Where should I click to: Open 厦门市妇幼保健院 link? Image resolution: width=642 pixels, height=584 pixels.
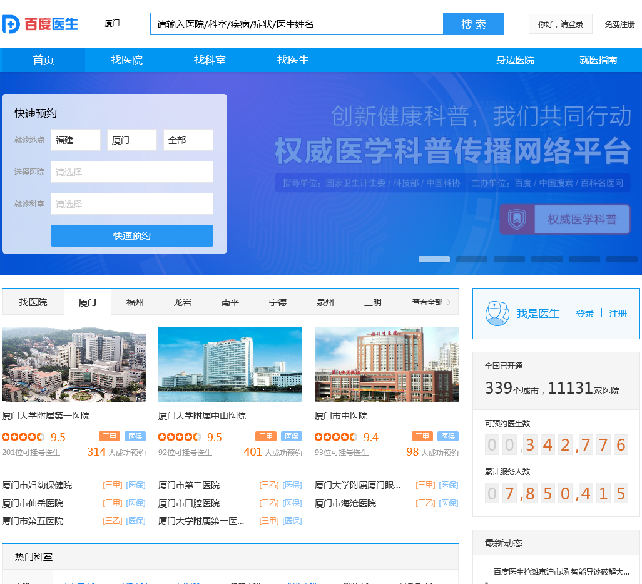tap(37, 485)
